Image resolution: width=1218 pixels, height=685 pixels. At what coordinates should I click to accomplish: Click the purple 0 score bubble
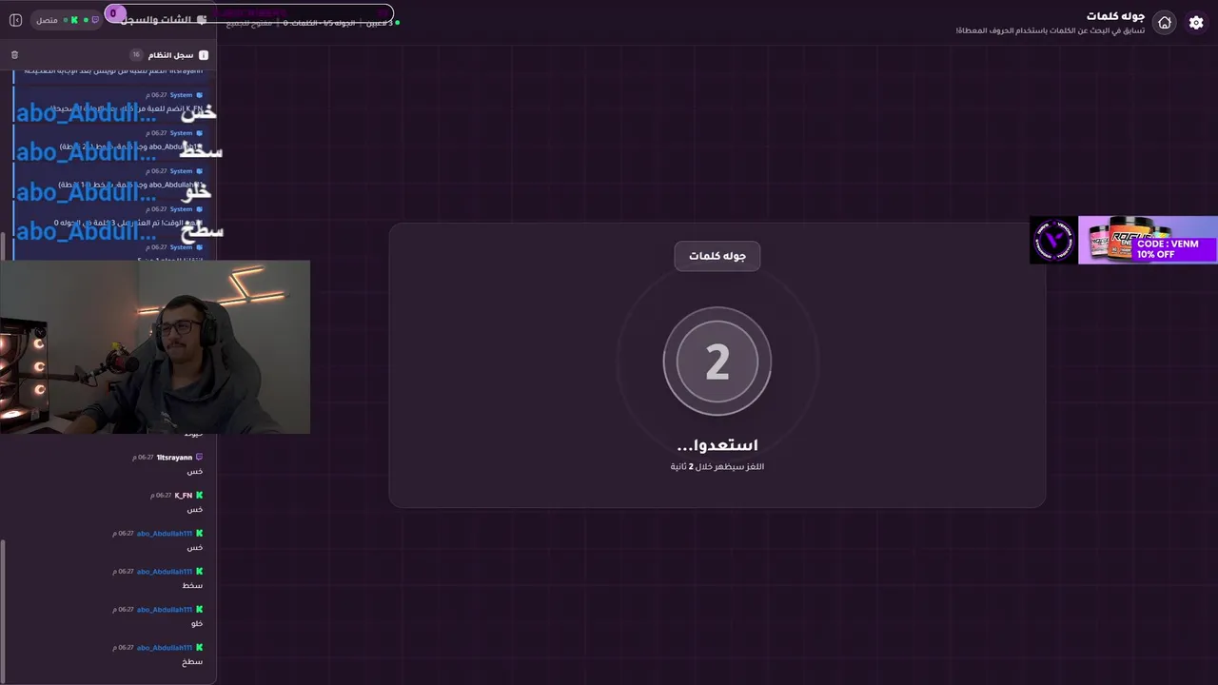[x=114, y=14]
